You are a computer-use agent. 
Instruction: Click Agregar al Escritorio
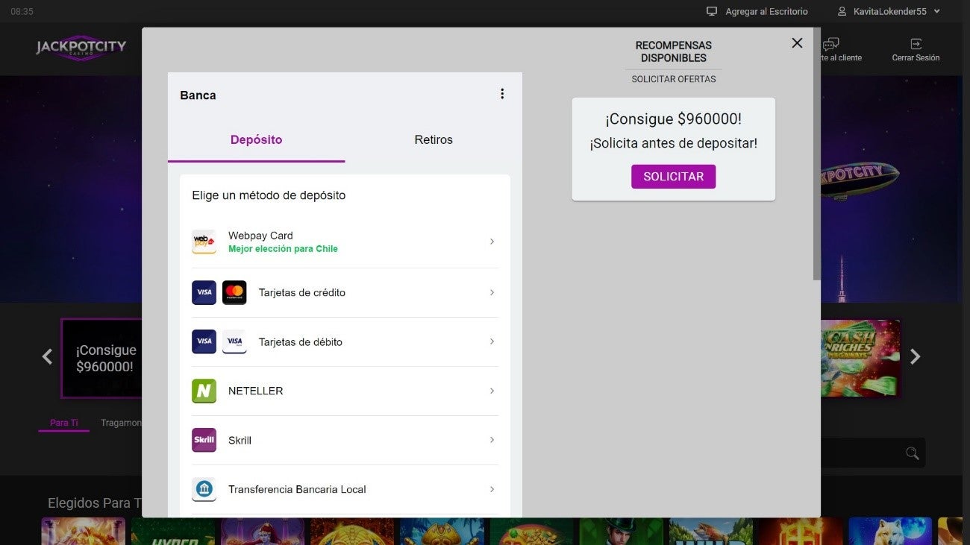[x=766, y=12]
